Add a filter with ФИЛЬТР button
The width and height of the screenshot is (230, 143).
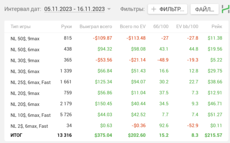click(x=167, y=9)
